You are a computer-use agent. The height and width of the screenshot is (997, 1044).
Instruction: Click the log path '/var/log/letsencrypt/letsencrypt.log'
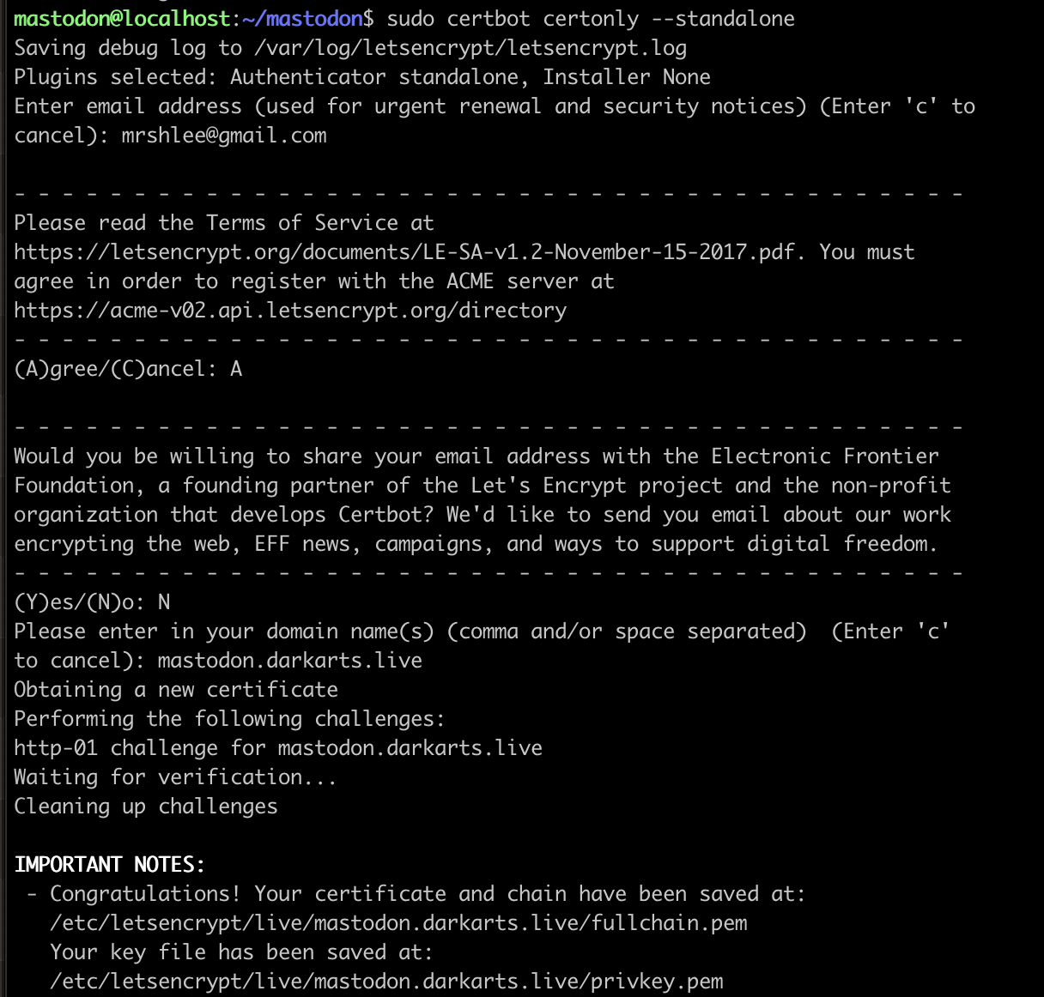pos(470,48)
